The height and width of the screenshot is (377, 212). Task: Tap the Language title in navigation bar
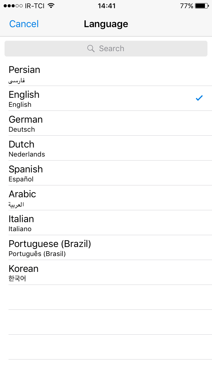(106, 24)
